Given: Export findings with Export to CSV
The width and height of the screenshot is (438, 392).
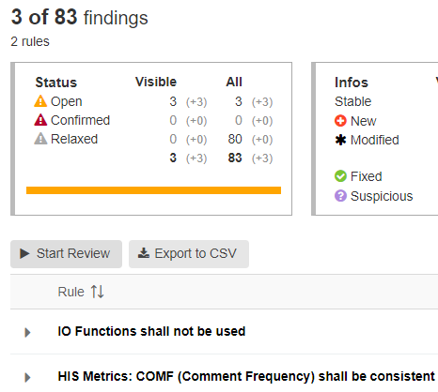Looking at the screenshot, I should [189, 254].
